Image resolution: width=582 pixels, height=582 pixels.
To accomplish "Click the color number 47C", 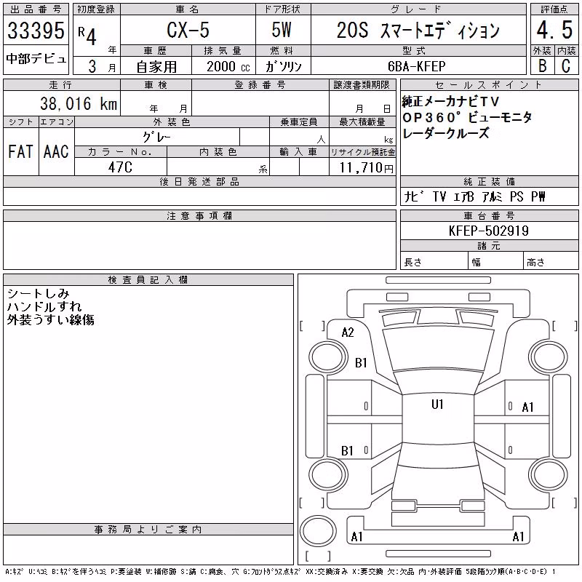I will pyautogui.click(x=120, y=167).
